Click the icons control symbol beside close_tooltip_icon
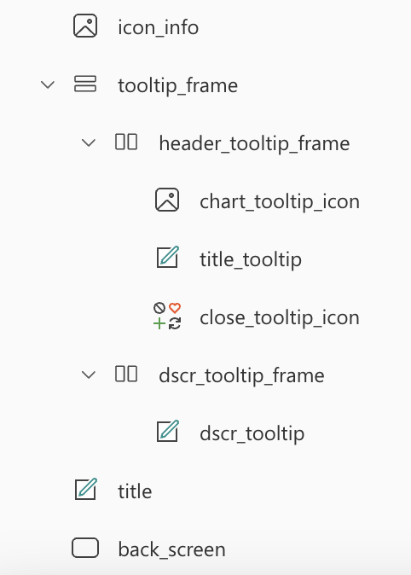The width and height of the screenshot is (411, 575). 167,316
